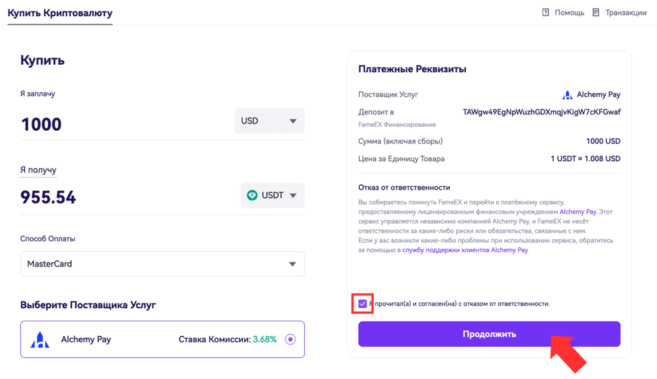Click the Alchemy Pay logo in payment details
The image size is (657, 379).
pyautogui.click(x=567, y=94)
